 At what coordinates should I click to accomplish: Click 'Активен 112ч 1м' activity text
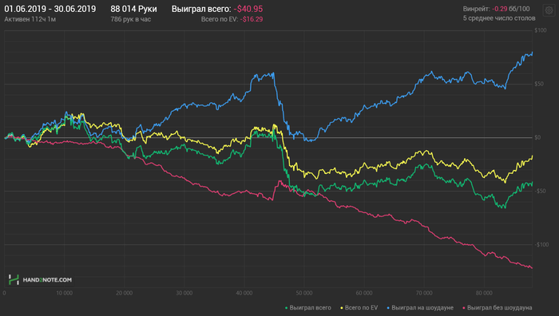pyautogui.click(x=30, y=19)
